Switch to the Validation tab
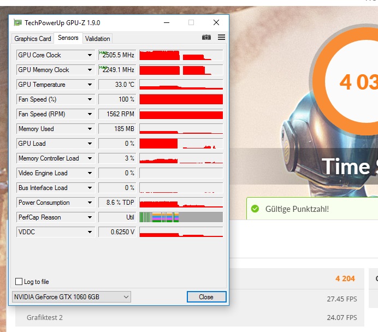The width and height of the screenshot is (378, 332). pyautogui.click(x=97, y=39)
